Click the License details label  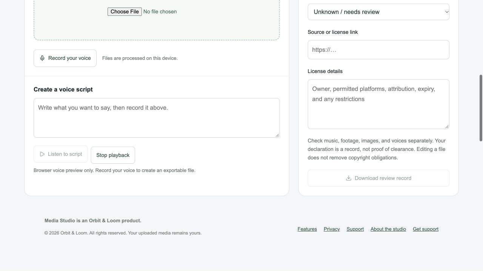click(x=325, y=71)
